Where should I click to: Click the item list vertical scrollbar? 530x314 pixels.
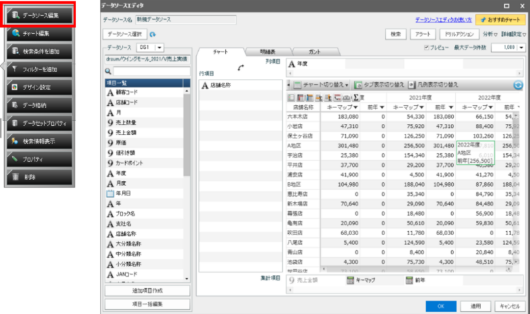[x=187, y=135]
